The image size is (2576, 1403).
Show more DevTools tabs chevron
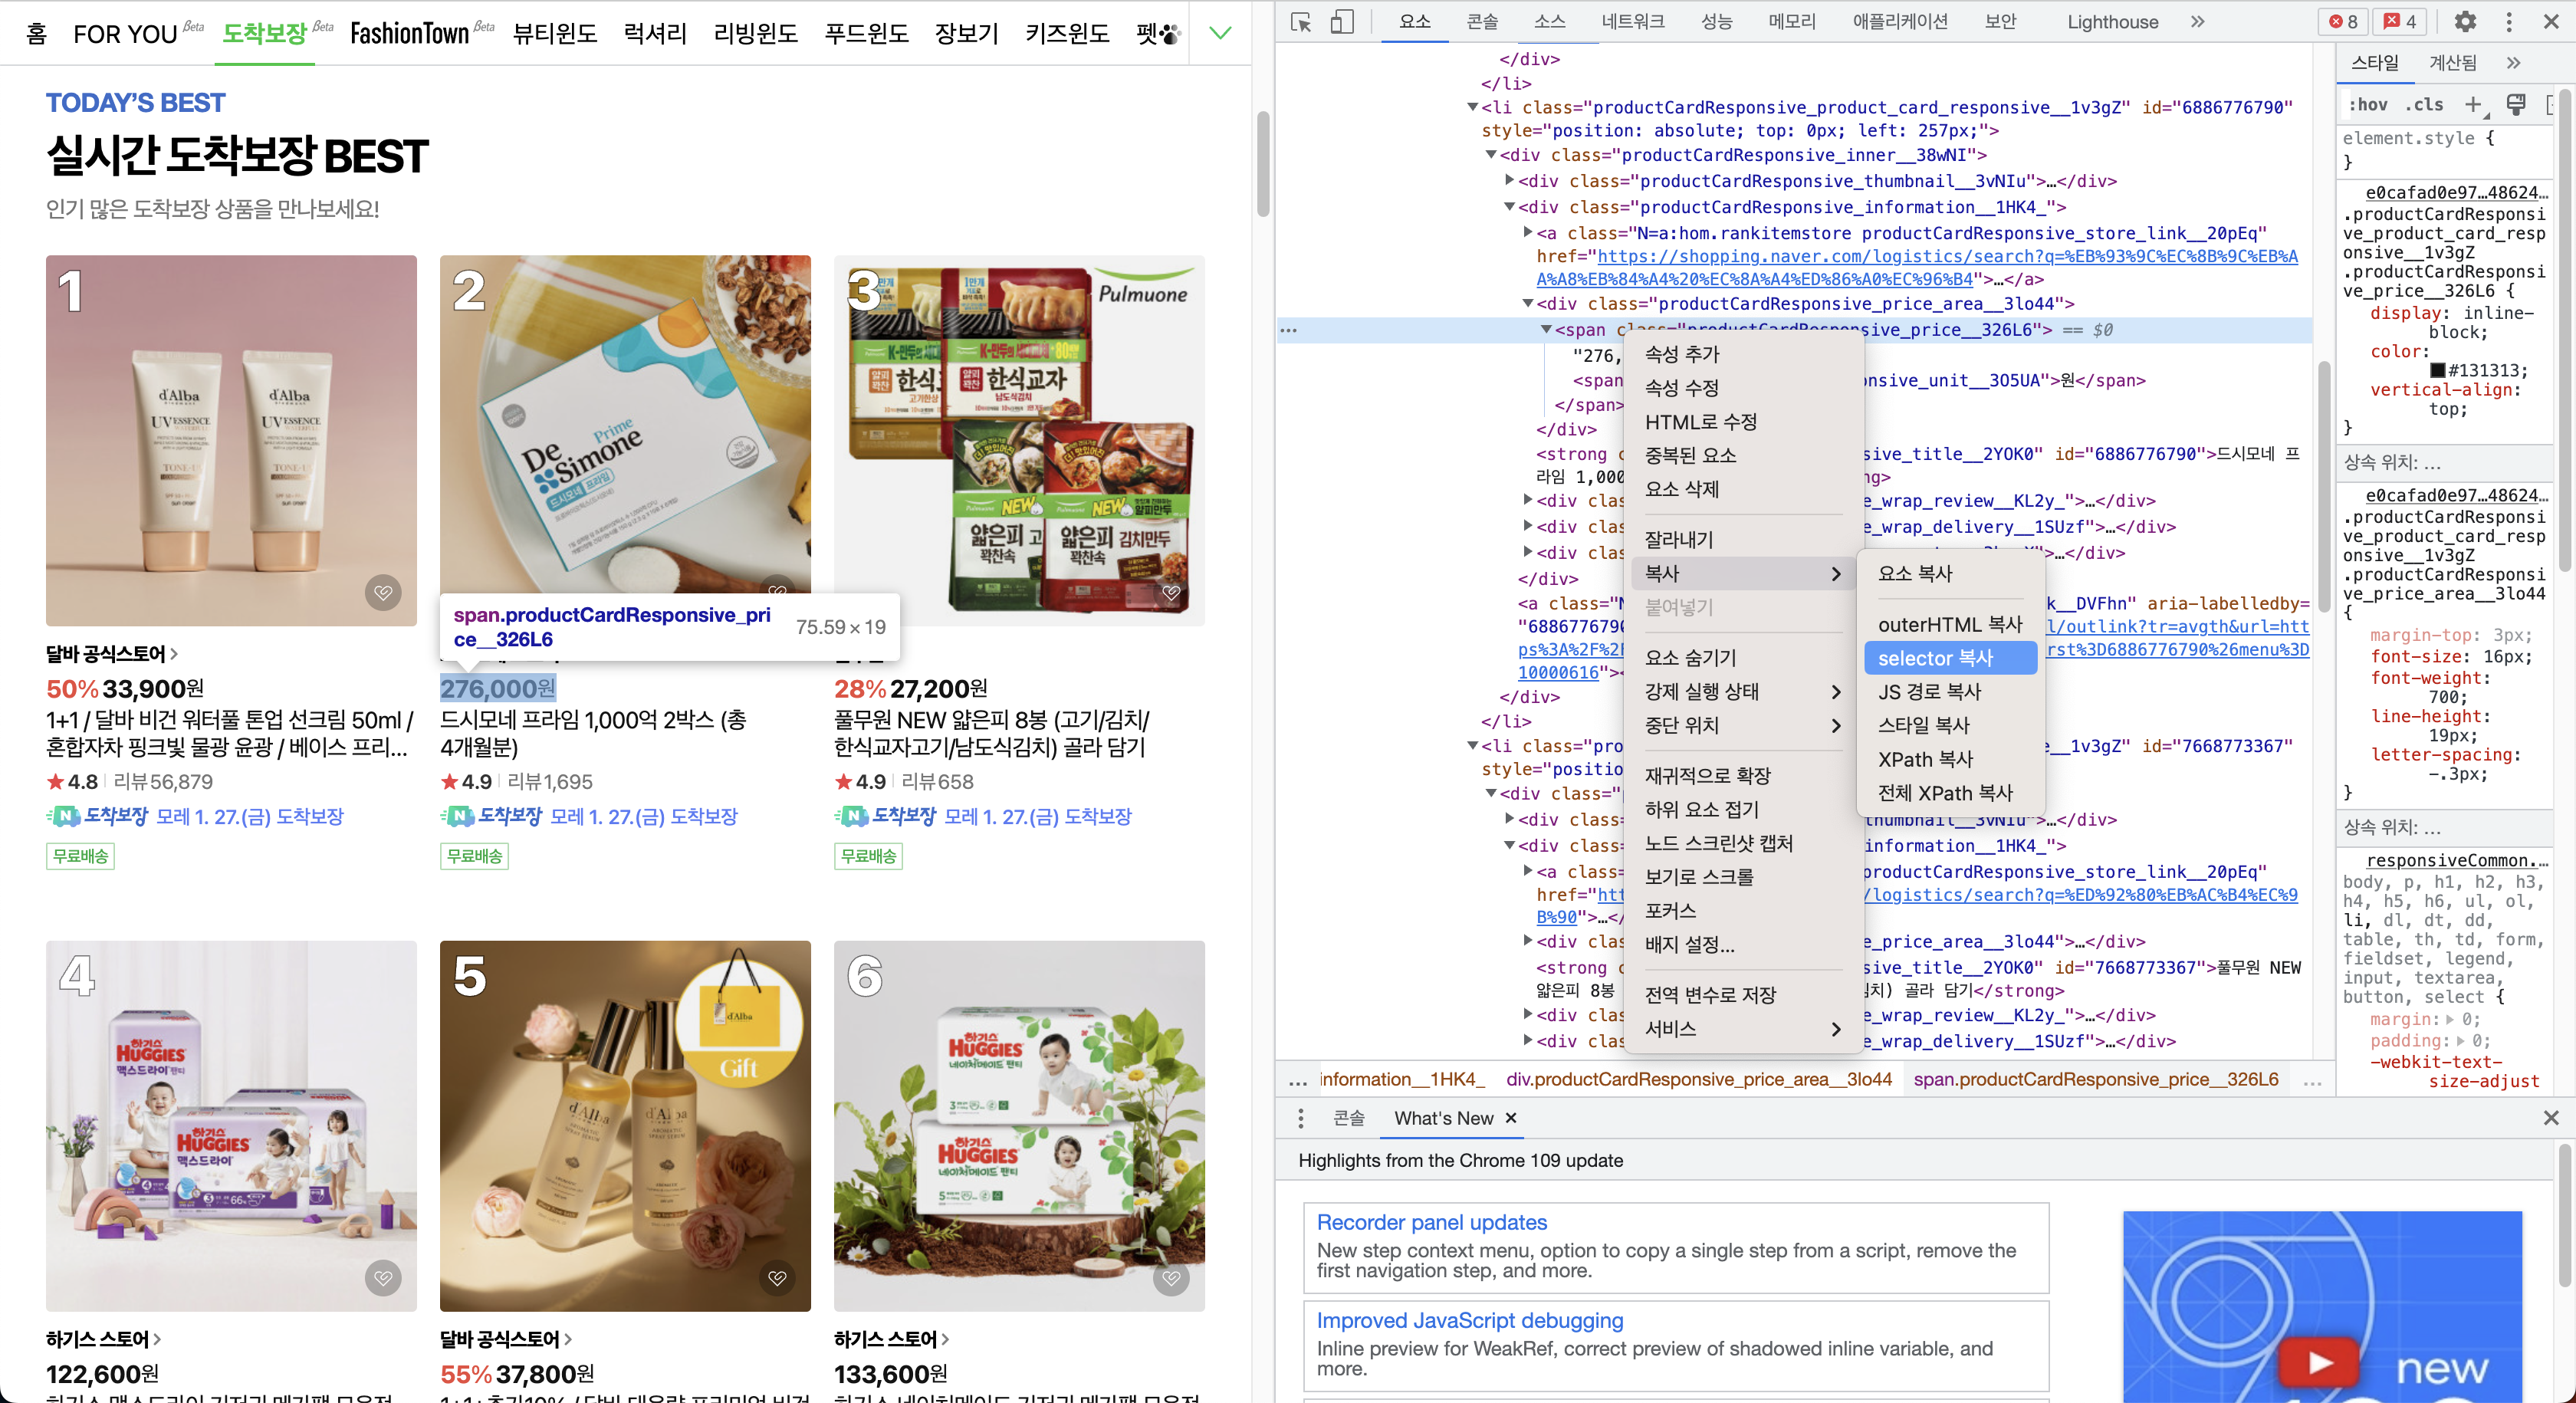(x=2196, y=22)
